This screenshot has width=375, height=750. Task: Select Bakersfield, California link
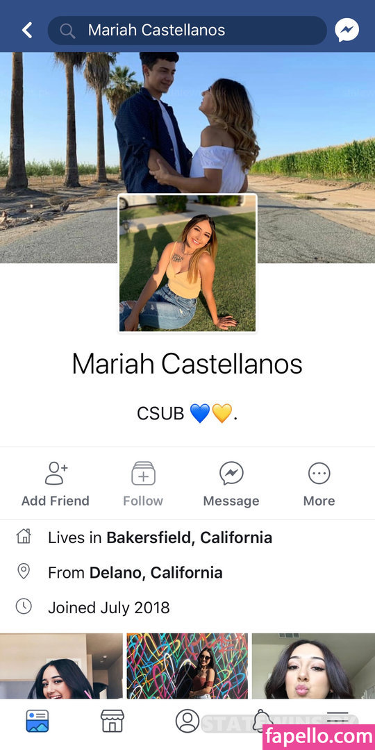[189, 537]
